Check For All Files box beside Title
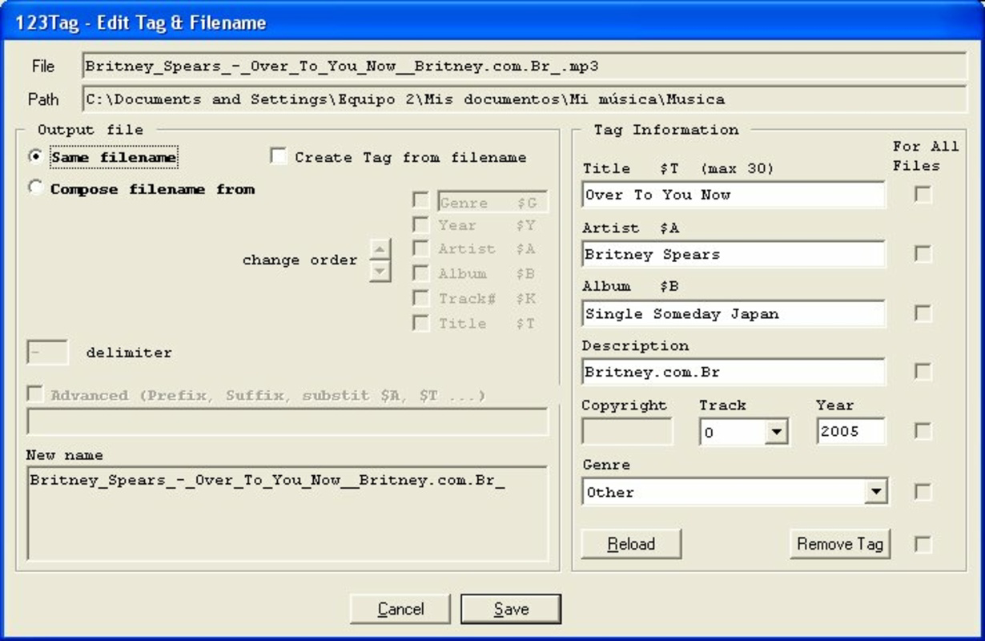Screen dimensions: 985x641 click(x=923, y=195)
